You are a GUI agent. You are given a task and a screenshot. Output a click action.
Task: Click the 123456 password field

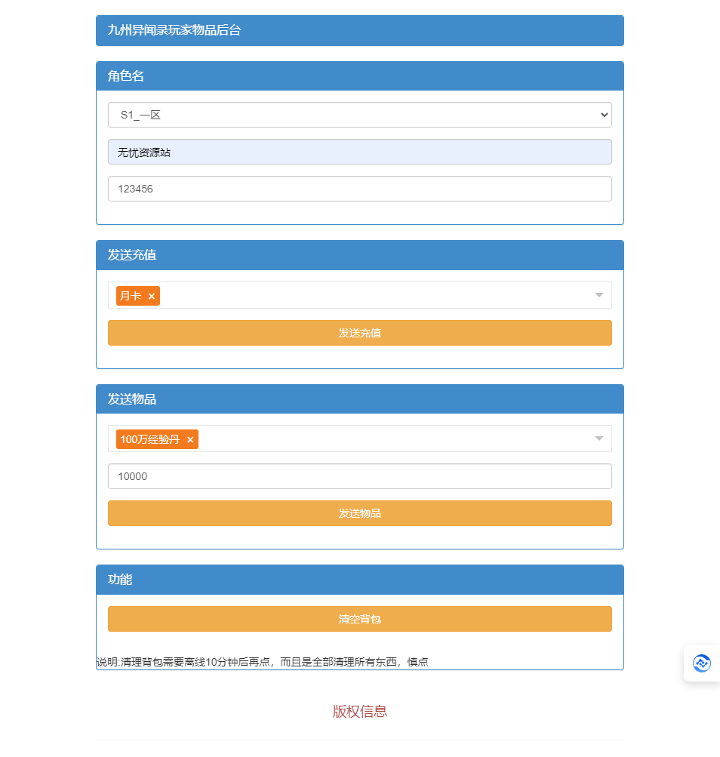point(360,189)
